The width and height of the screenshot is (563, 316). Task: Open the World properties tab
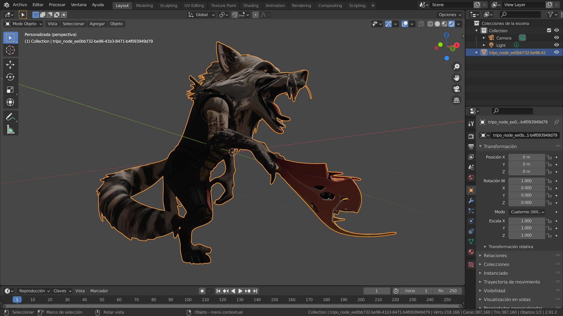pos(471,177)
